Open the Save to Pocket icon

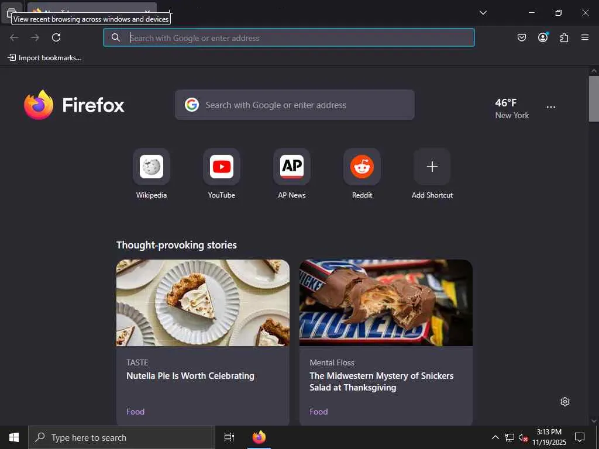tap(521, 37)
